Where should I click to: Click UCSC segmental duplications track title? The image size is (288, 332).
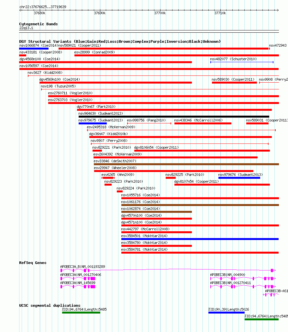(x=50, y=305)
